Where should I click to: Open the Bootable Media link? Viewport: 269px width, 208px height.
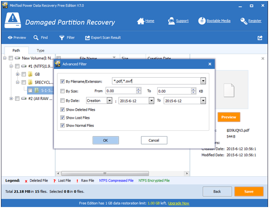[218, 21]
